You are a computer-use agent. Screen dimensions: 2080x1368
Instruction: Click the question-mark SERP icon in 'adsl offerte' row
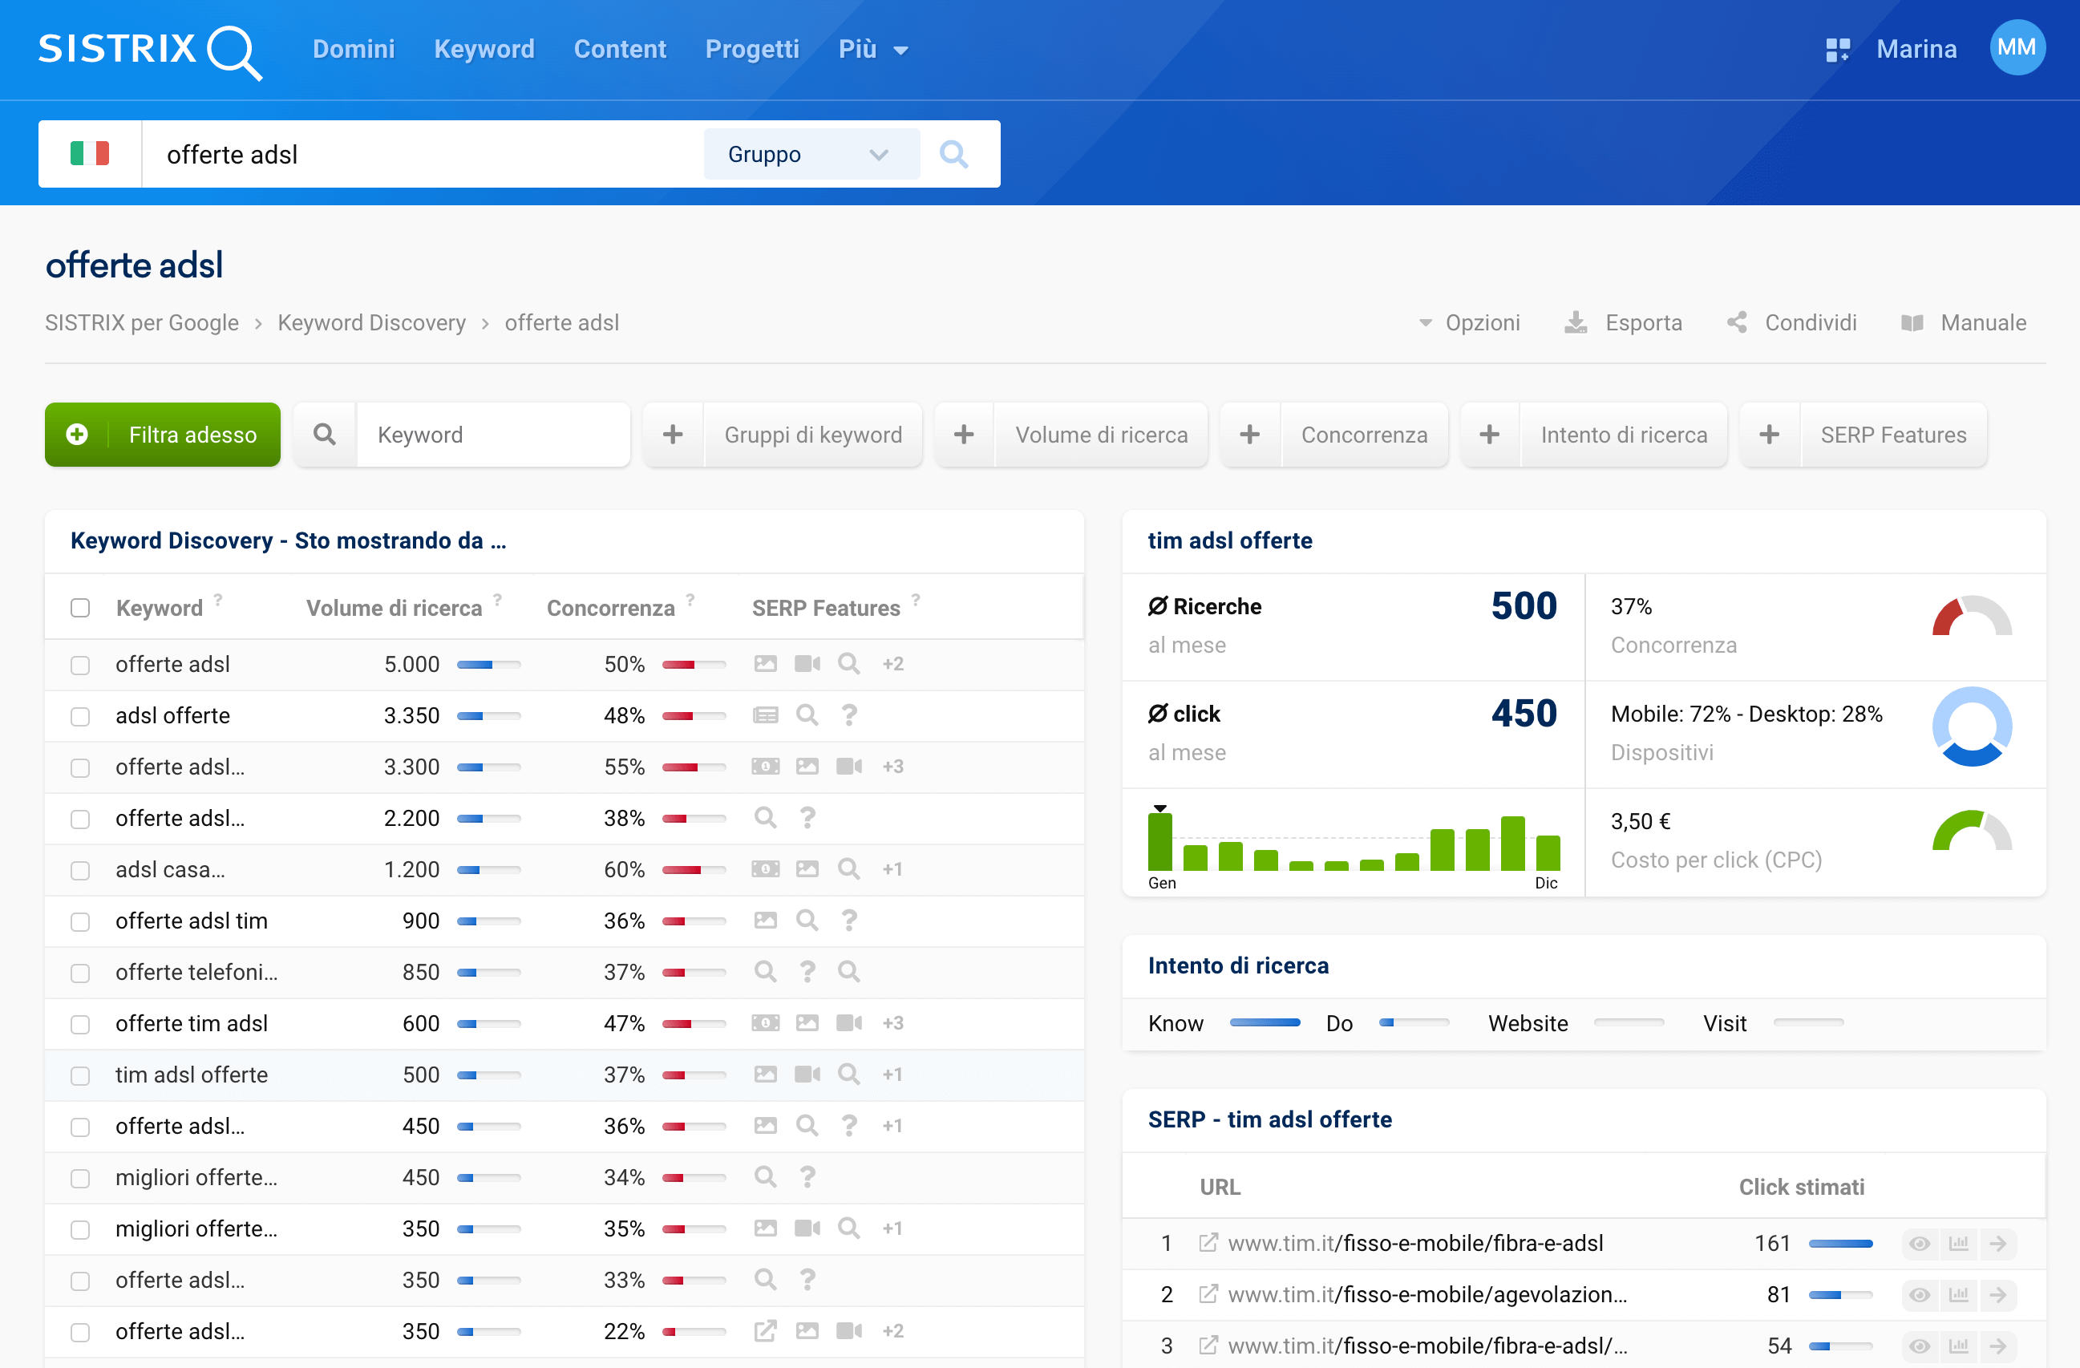[848, 715]
